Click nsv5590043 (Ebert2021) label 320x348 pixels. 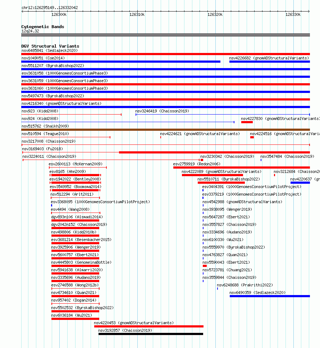point(226,262)
